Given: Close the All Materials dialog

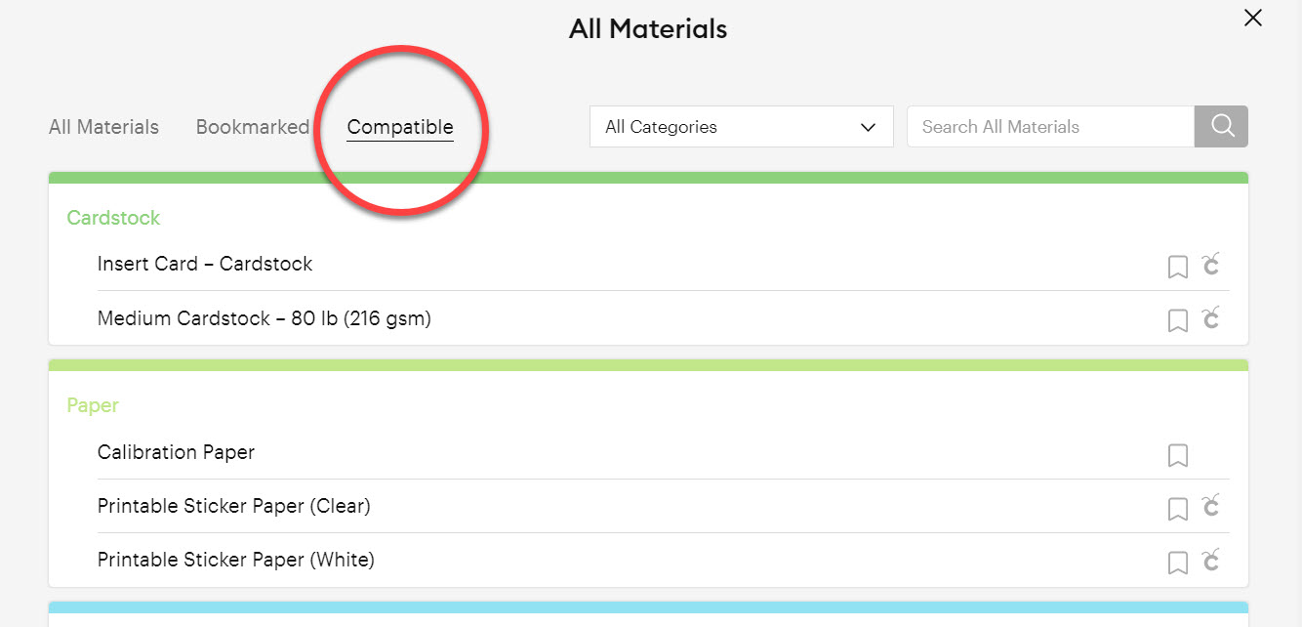Looking at the screenshot, I should (1253, 18).
